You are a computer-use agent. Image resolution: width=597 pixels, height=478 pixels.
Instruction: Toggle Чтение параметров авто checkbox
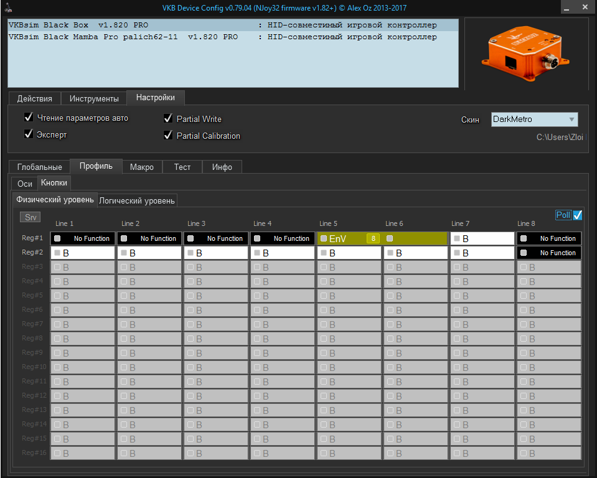coord(29,117)
